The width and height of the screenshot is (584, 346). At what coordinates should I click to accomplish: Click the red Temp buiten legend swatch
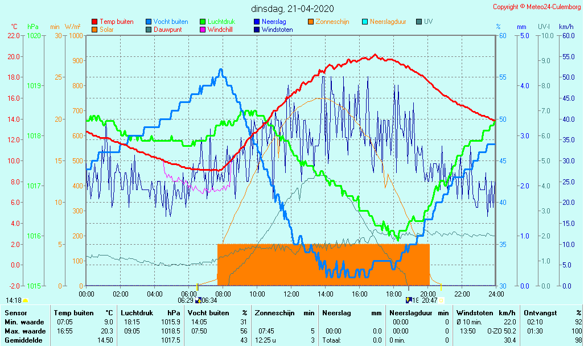pos(94,22)
